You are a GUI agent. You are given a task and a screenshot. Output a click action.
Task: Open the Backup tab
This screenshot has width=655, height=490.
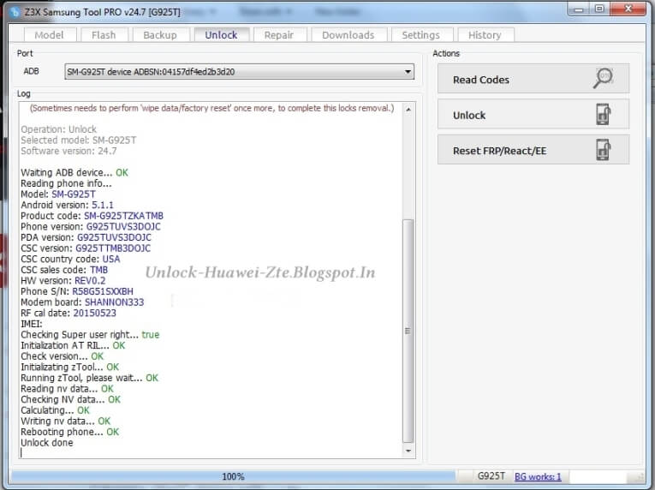160,35
